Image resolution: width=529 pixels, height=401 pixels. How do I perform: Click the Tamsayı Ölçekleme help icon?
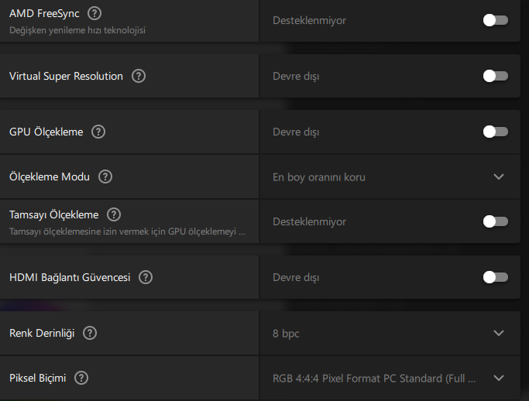click(x=114, y=214)
